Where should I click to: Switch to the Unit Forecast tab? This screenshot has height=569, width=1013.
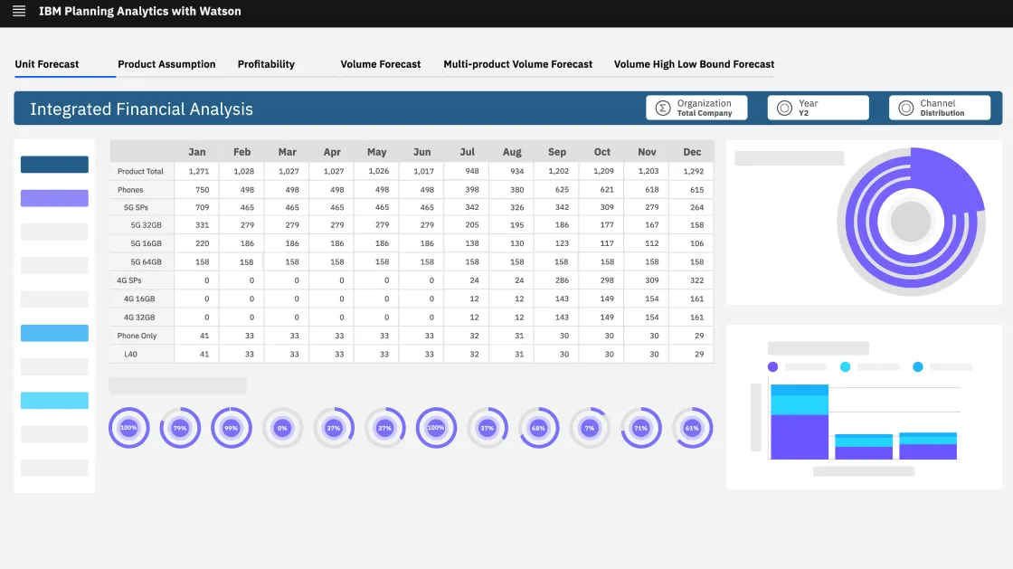46,64
